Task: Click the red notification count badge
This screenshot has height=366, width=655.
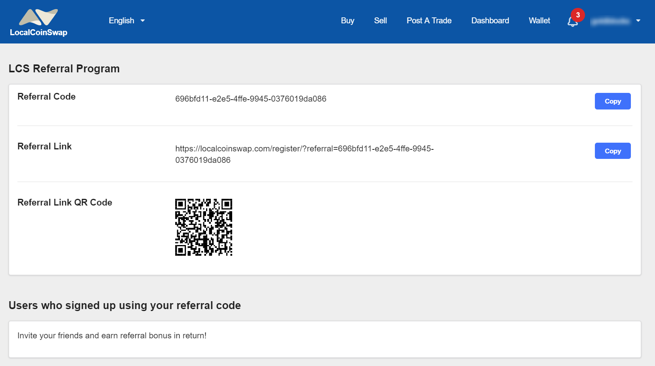Action: (x=578, y=15)
